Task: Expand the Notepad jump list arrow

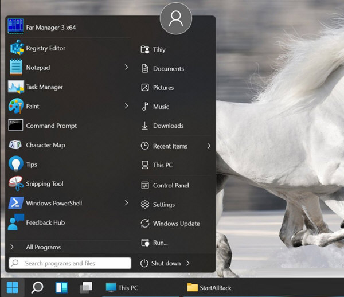Action: click(126, 68)
